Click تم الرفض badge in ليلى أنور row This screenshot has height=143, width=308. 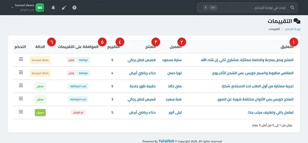click(78, 113)
